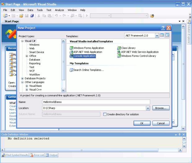
Task: Click the Project types scrollbar down arrow
Action: (x=63, y=90)
